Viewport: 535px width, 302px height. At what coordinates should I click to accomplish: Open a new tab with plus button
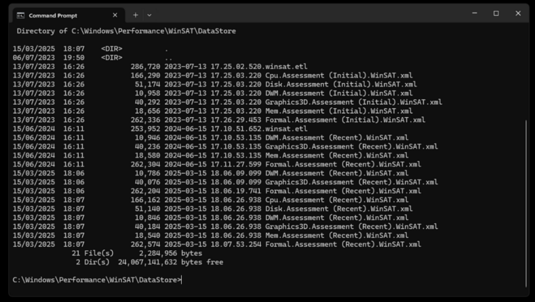[135, 15]
